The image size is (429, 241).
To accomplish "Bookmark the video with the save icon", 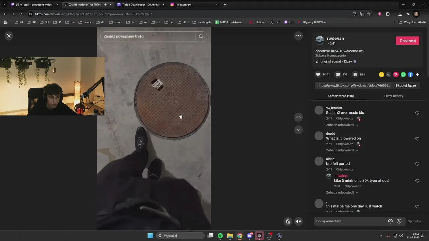I will 355,74.
